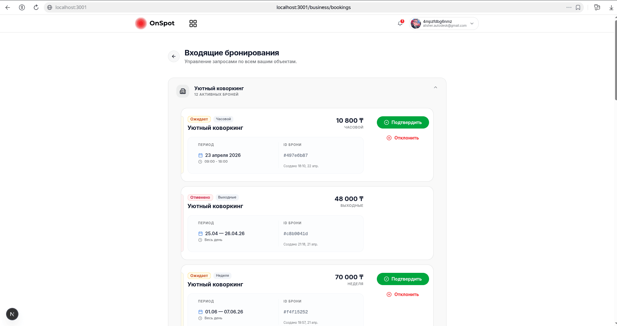Image resolution: width=617 pixels, height=326 pixels.
Task: Click the 23 апреля 2026 date
Action: click(223, 155)
